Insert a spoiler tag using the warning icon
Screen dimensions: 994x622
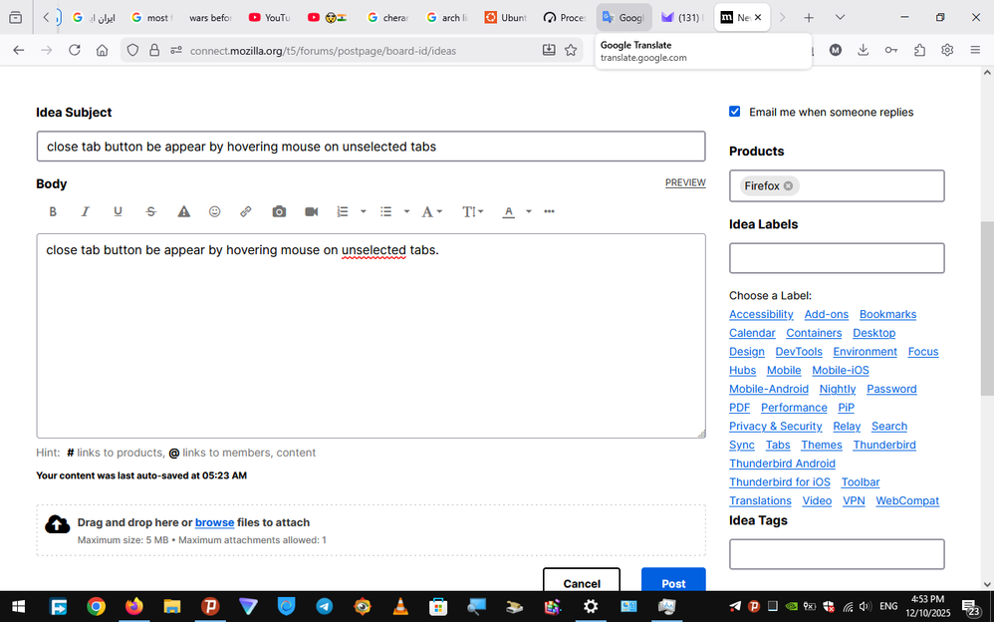point(183,211)
